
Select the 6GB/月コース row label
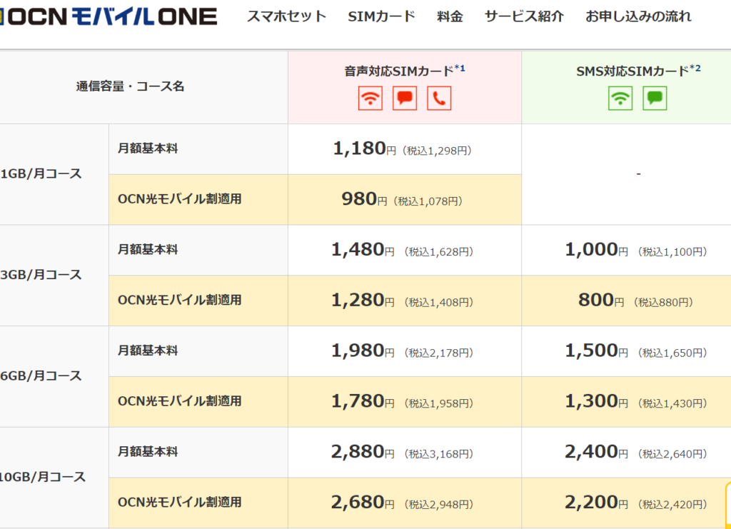[41, 376]
